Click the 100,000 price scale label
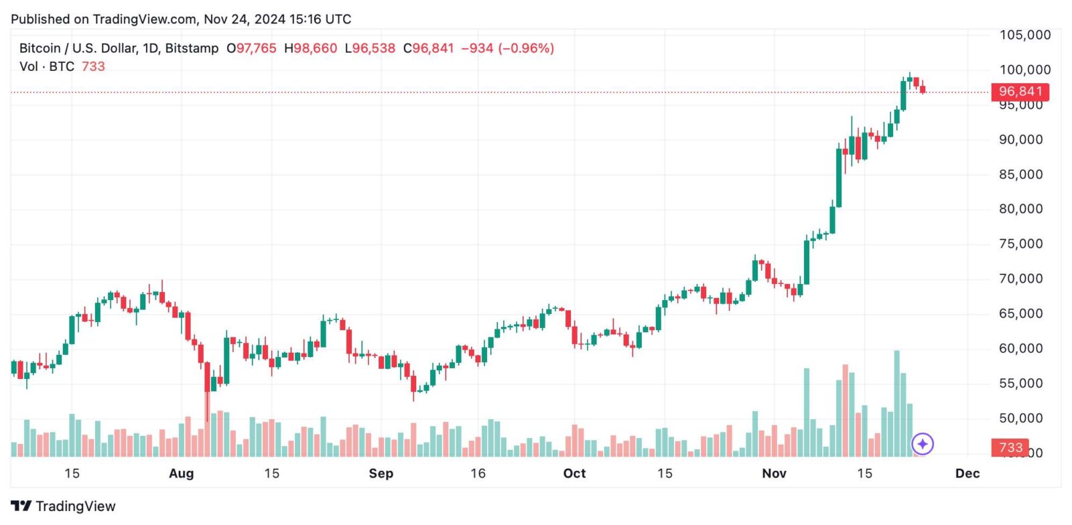The height and width of the screenshot is (525, 1072). point(1025,70)
